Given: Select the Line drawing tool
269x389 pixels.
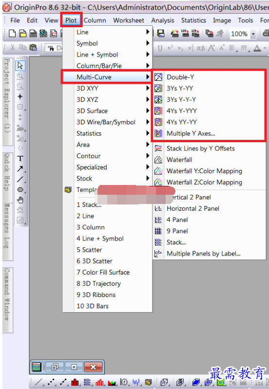Looking at the screenshot, I should [x=20, y=179].
